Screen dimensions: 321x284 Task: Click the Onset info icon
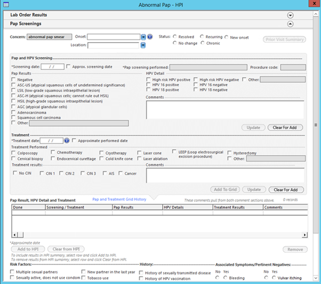point(150,37)
